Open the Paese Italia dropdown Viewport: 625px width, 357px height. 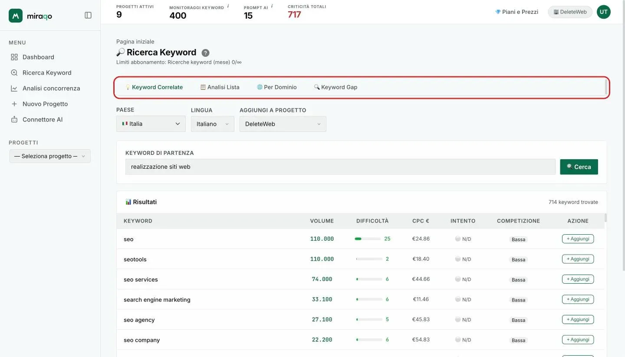[x=151, y=124]
